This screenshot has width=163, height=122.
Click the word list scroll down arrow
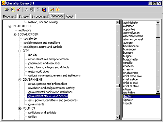(x=158, y=92)
